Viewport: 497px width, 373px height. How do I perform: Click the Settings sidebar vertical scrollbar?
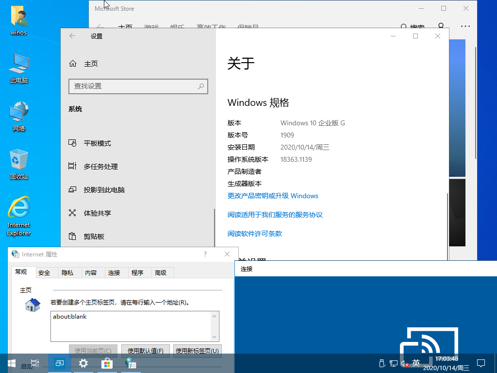(x=215, y=228)
